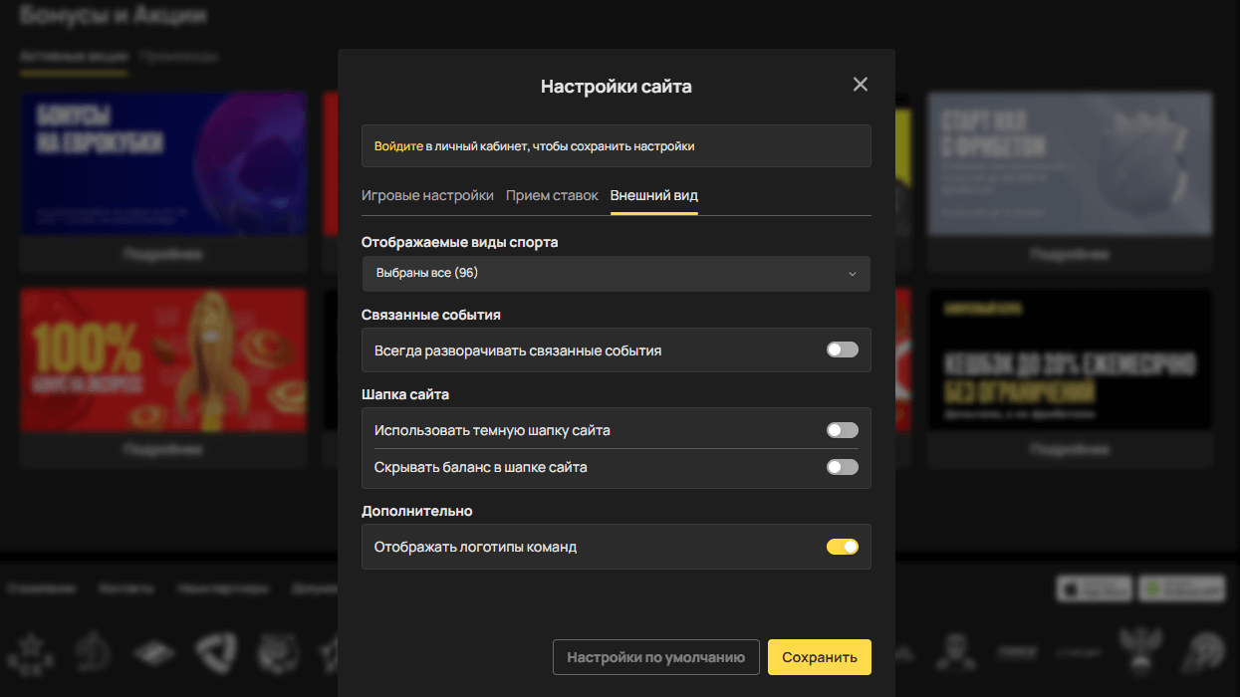Screen dimensions: 1240x697
Task: Click the Связанные события heading
Action: point(431,315)
